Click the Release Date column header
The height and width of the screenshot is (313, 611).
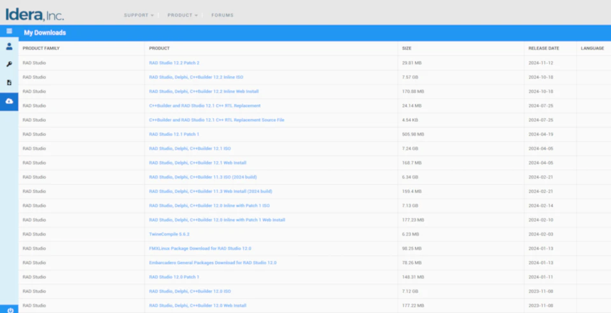point(544,48)
